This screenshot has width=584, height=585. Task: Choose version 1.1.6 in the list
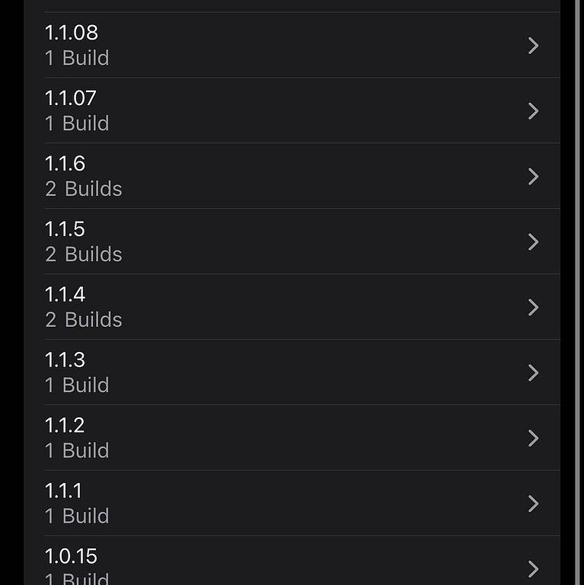[x=65, y=164]
